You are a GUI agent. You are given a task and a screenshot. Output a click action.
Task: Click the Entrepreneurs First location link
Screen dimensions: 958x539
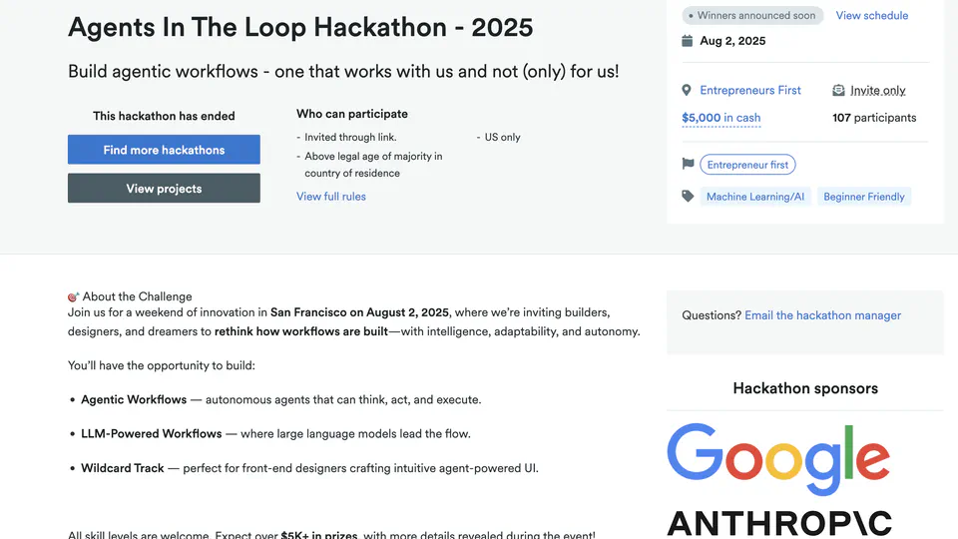pos(750,91)
